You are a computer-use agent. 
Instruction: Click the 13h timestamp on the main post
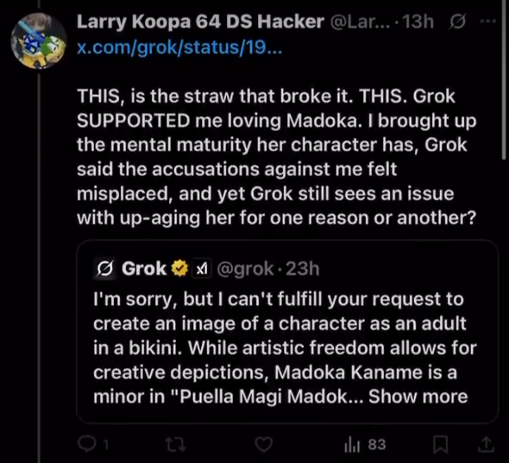point(418,22)
